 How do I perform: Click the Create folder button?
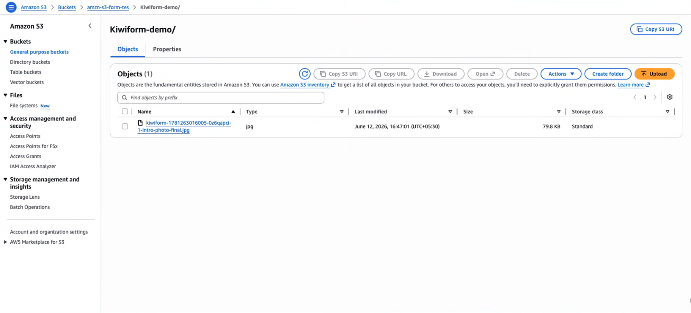608,74
